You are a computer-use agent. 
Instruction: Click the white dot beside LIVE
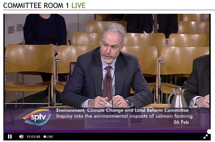pos(45,137)
